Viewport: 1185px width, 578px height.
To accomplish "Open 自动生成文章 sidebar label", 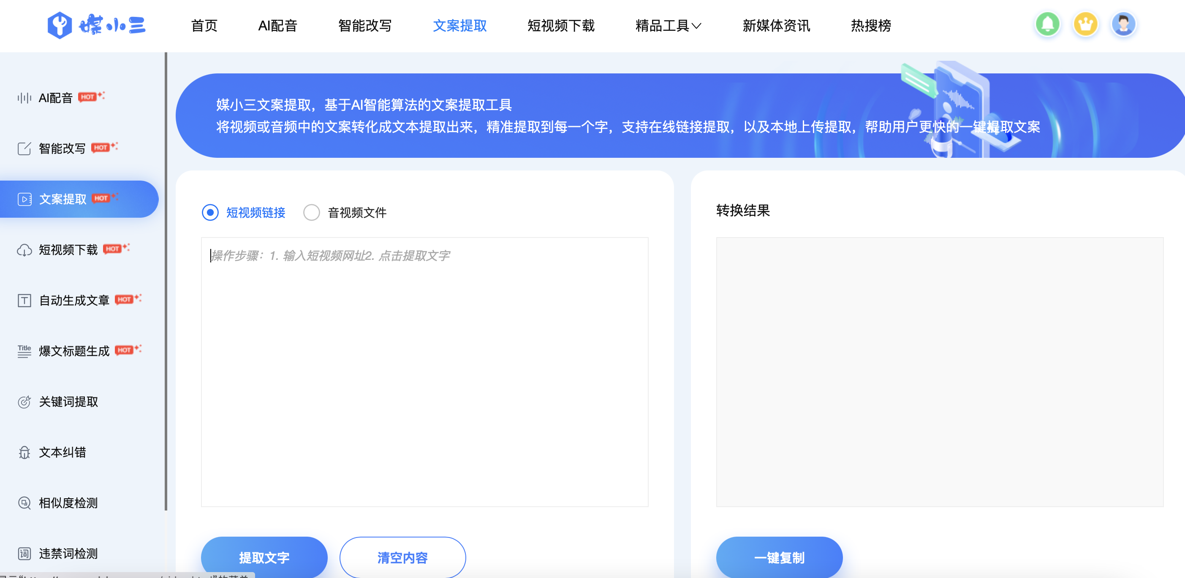I will tap(74, 300).
